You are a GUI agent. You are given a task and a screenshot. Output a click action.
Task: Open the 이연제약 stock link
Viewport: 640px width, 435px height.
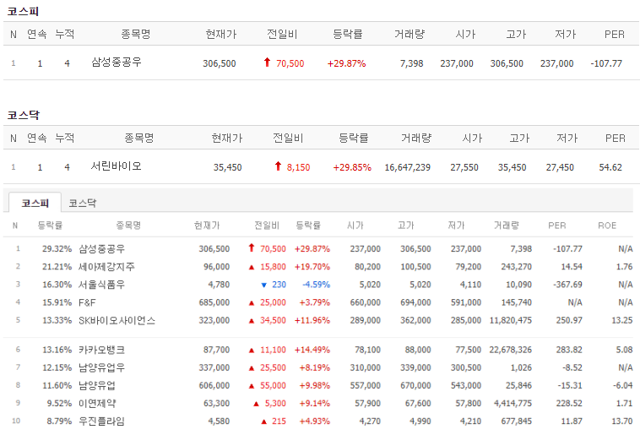click(97, 404)
